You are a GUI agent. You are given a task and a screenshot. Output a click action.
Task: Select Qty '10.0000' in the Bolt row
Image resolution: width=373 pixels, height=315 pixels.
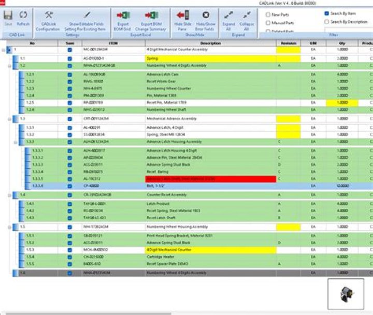pyautogui.click(x=342, y=186)
